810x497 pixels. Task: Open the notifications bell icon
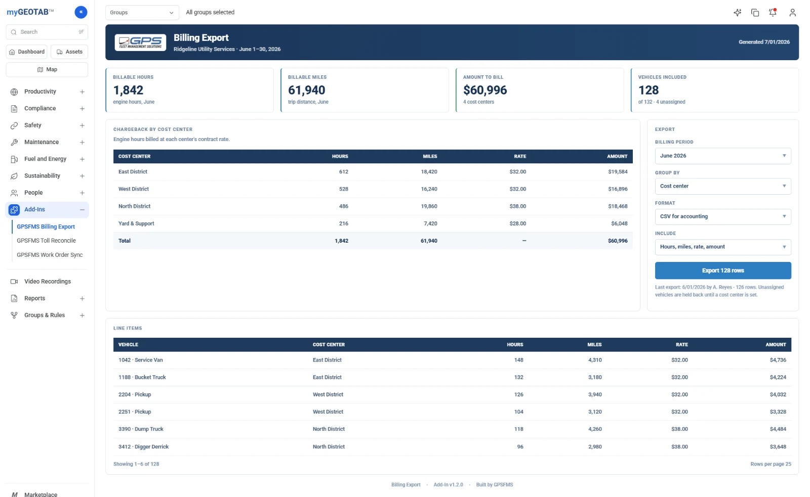[773, 13]
